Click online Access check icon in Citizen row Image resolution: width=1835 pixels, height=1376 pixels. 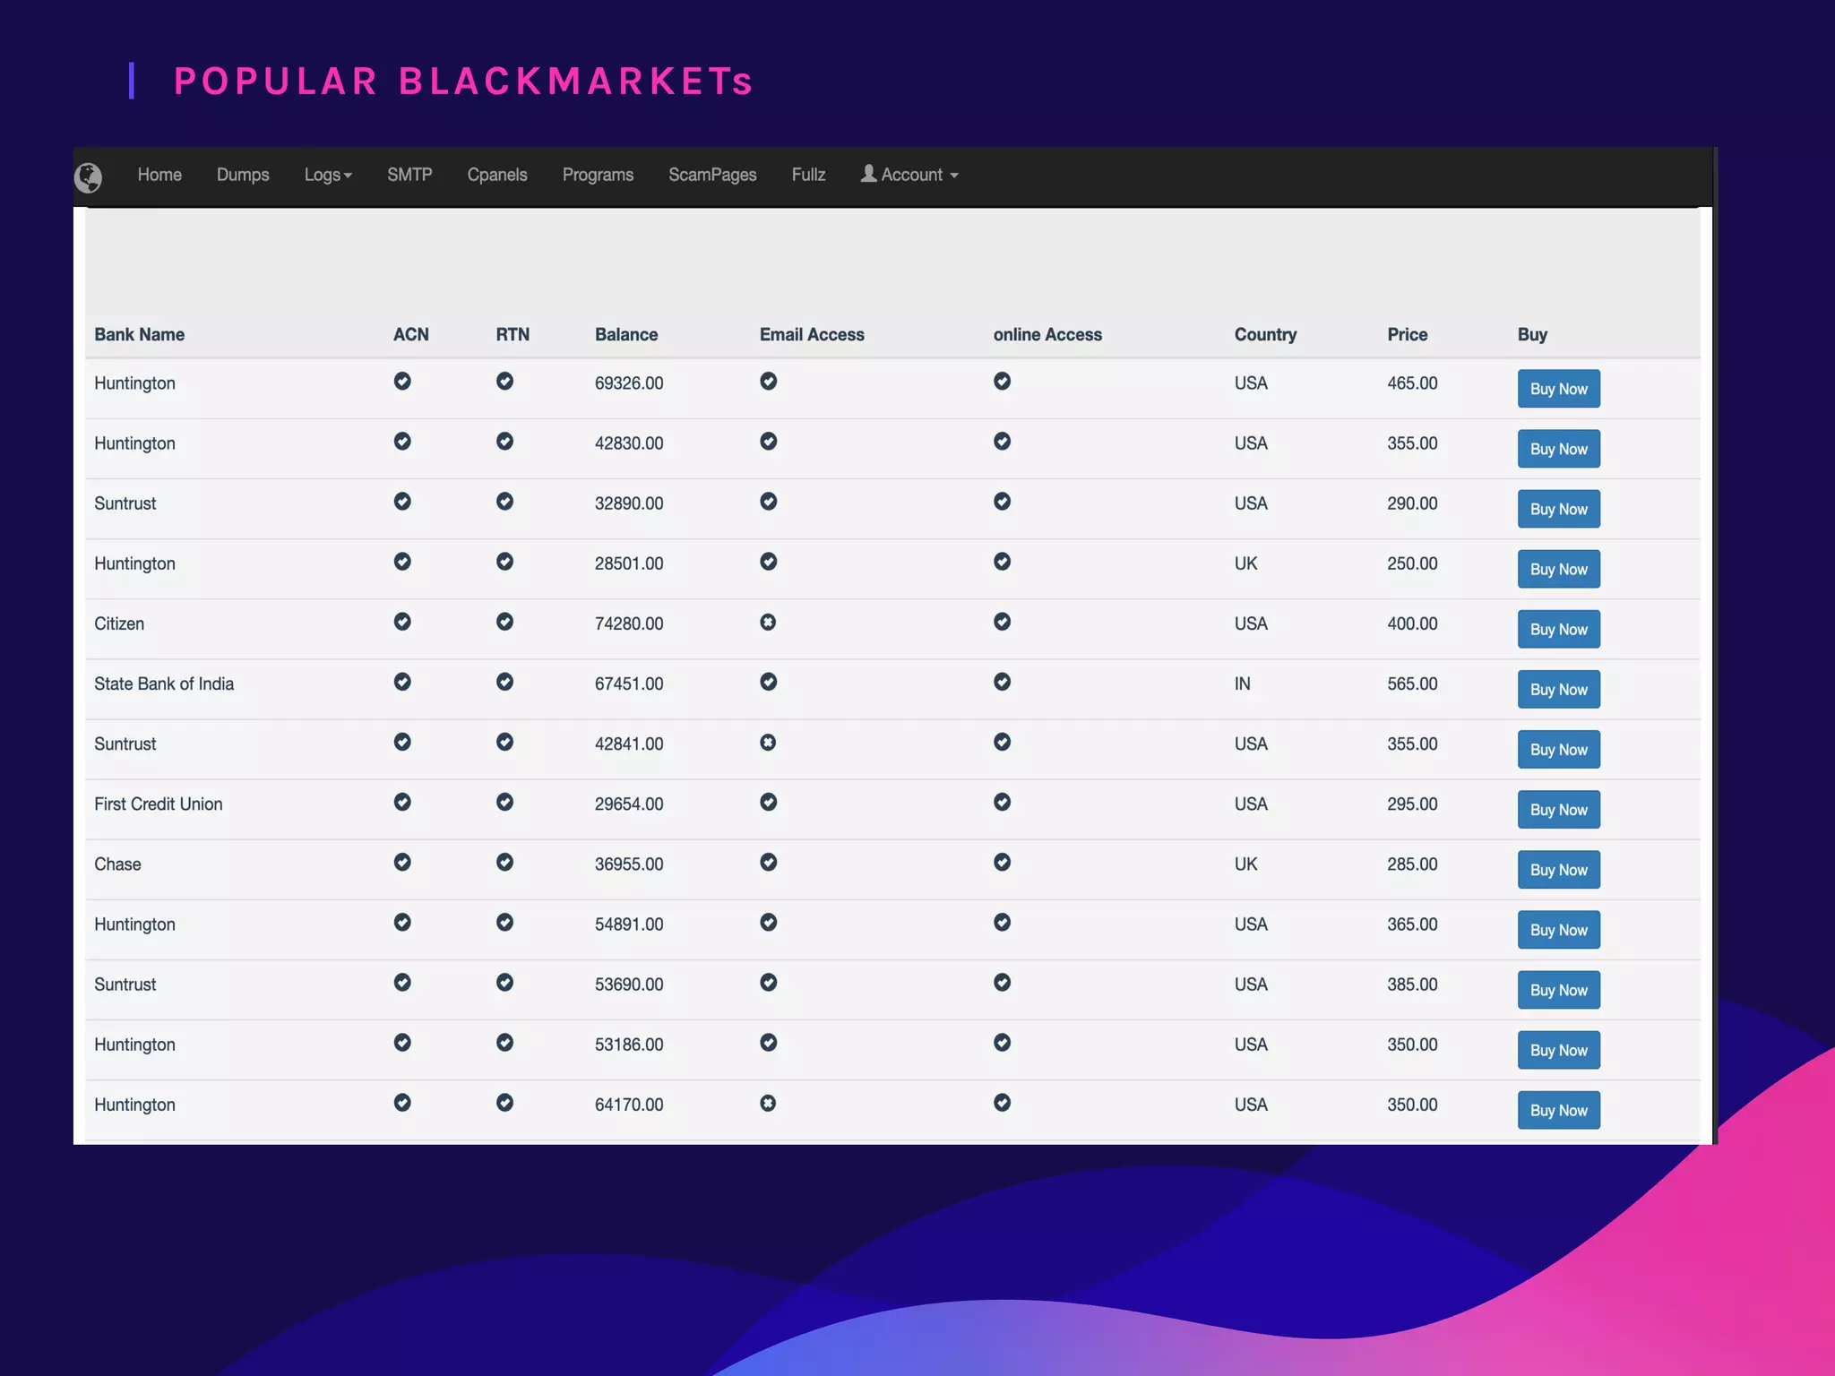[1003, 621]
